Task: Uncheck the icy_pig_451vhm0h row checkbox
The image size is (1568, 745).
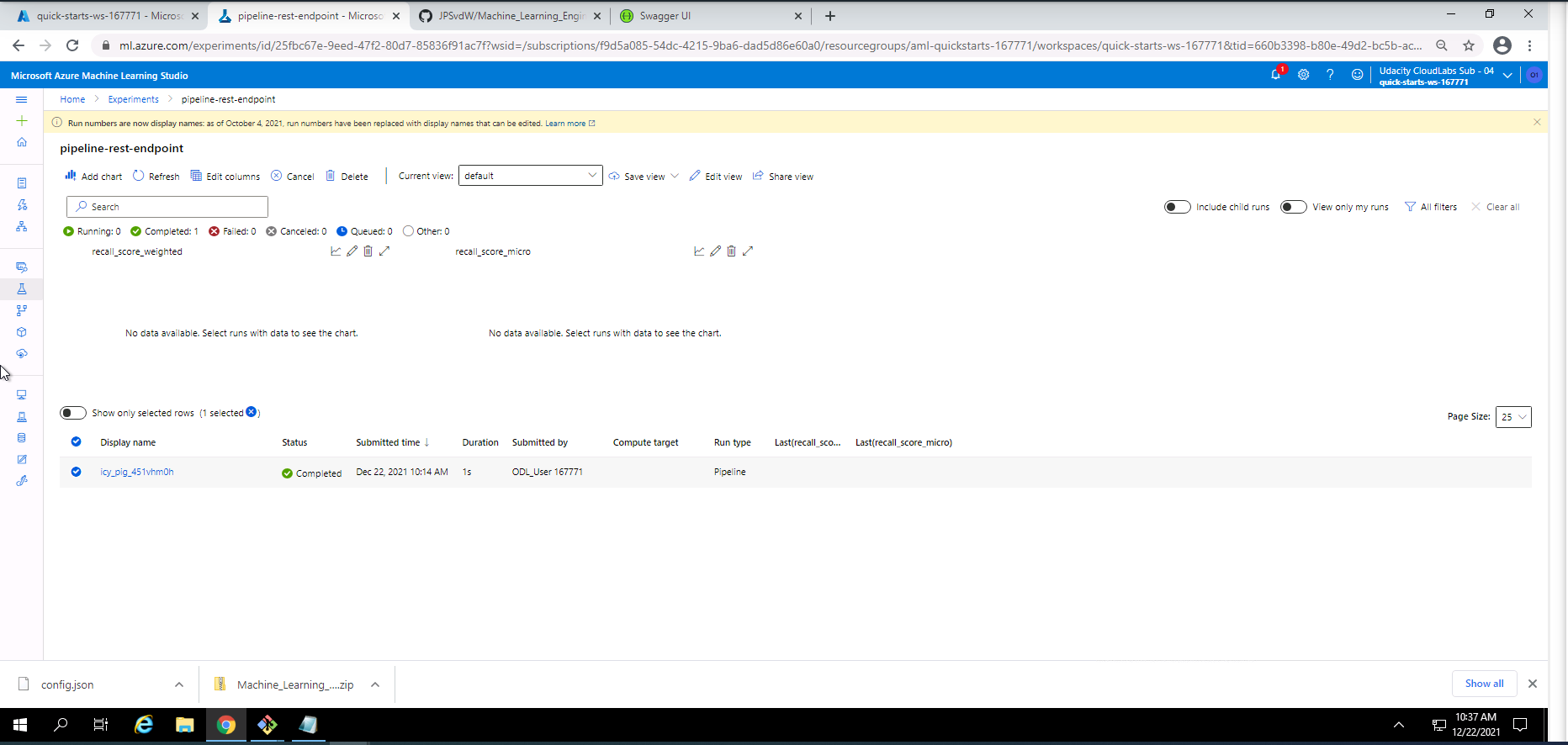Action: (x=77, y=472)
